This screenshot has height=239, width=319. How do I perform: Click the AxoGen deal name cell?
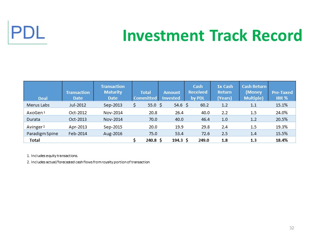click(x=37, y=112)
